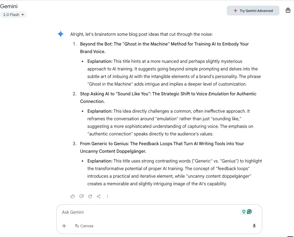This screenshot has height=237, width=294.
Task: Click the Gemini sparkle avatar beside the response
Action: click(60, 34)
